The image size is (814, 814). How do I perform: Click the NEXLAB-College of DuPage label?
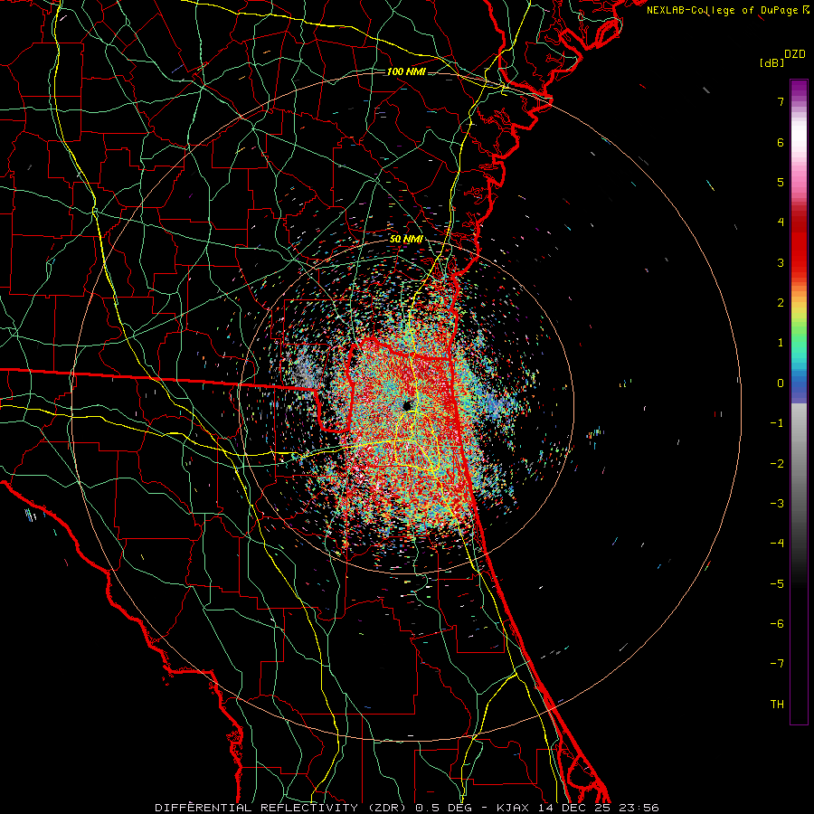(727, 10)
